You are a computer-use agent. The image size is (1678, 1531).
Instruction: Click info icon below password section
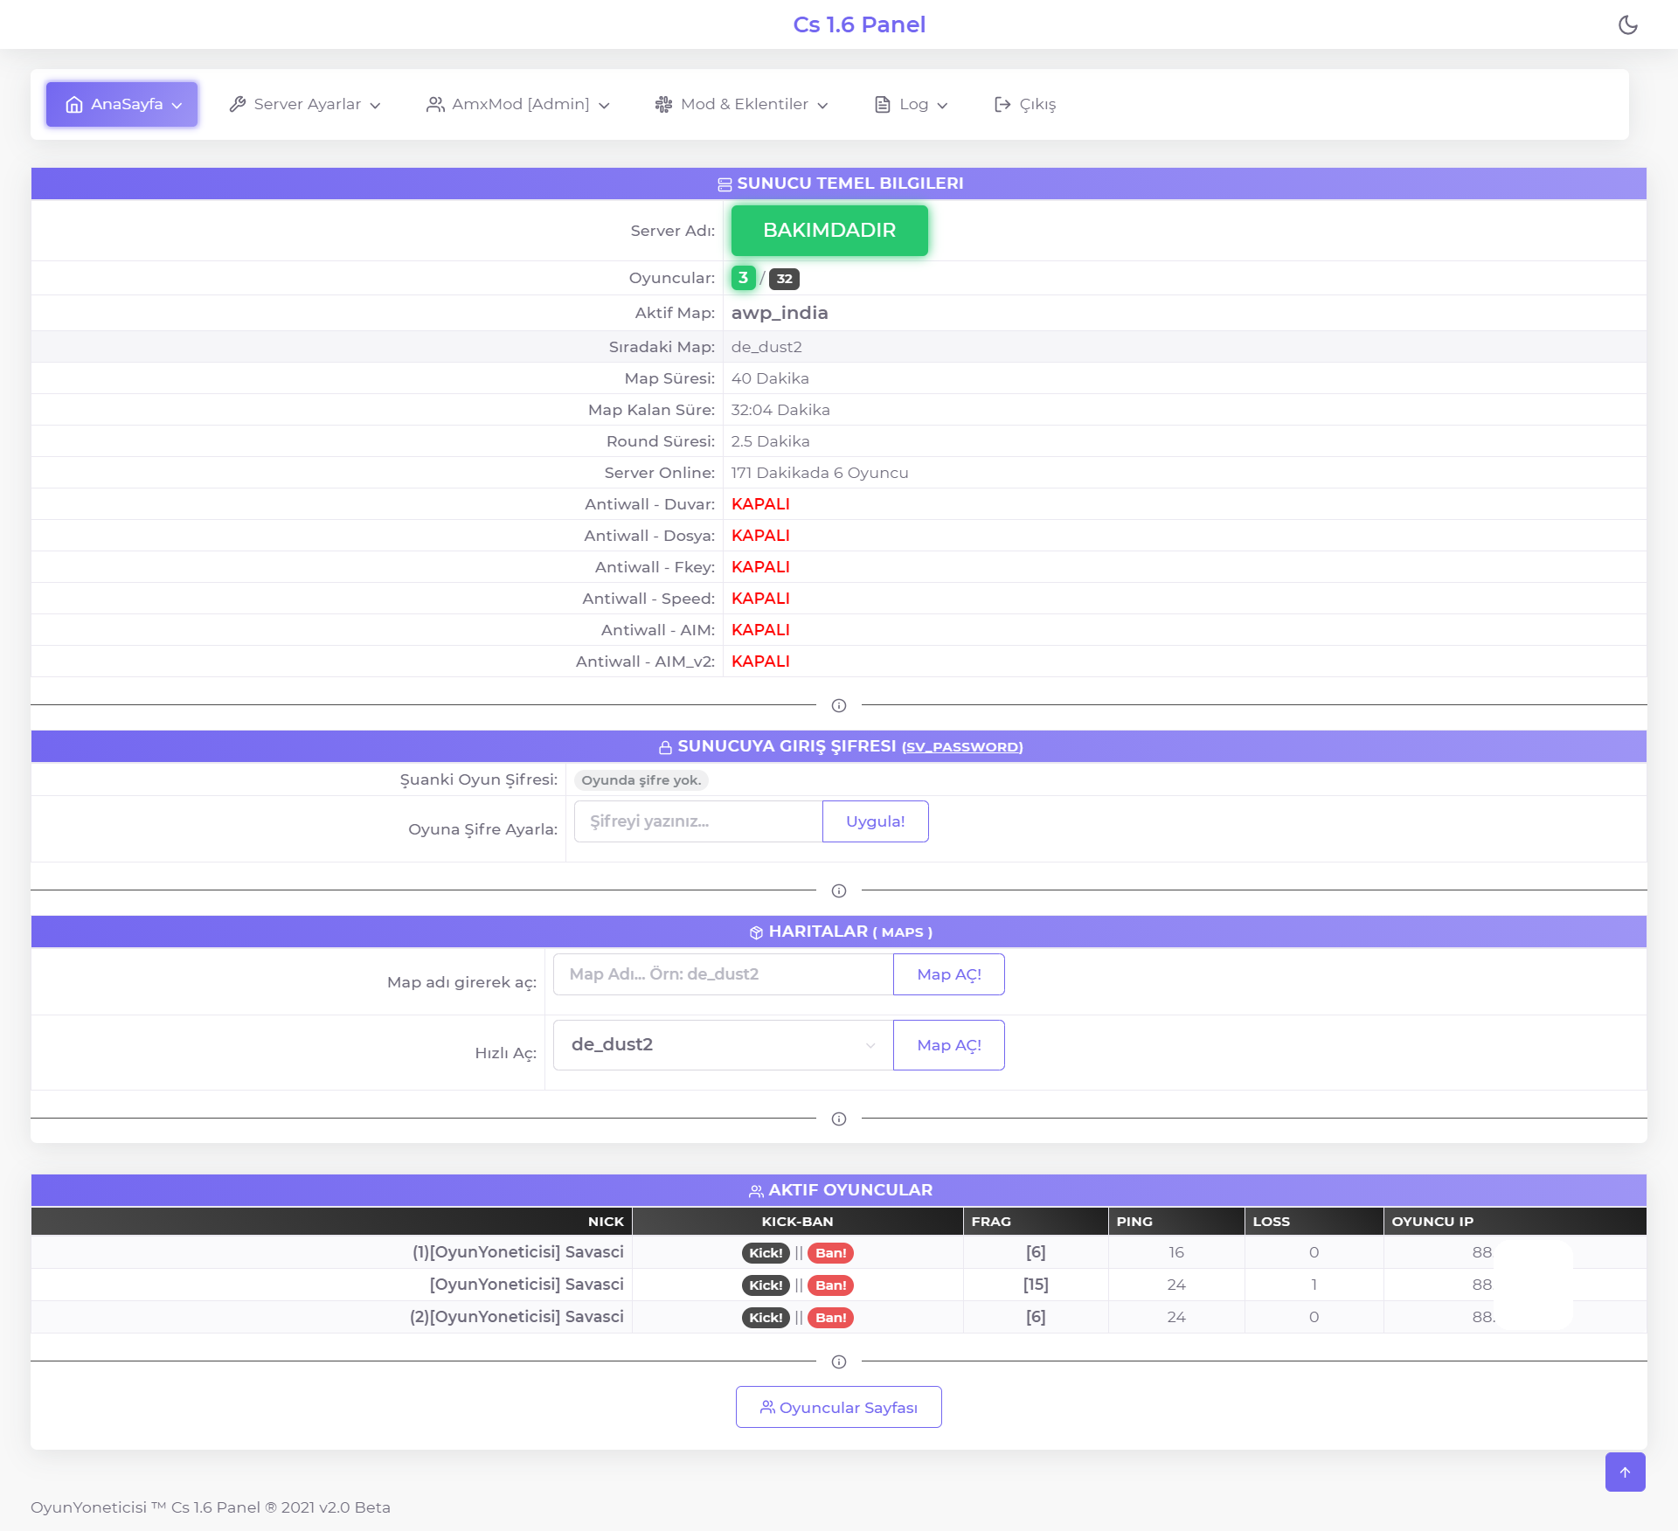[x=839, y=890]
